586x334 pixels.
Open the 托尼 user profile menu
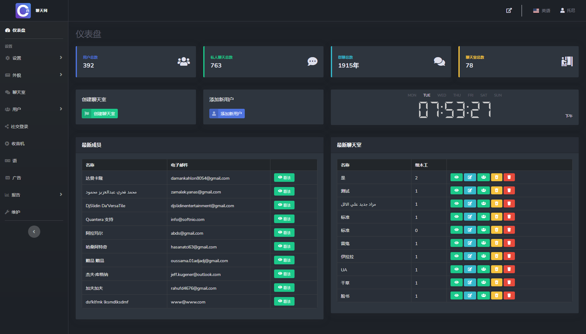tap(567, 10)
